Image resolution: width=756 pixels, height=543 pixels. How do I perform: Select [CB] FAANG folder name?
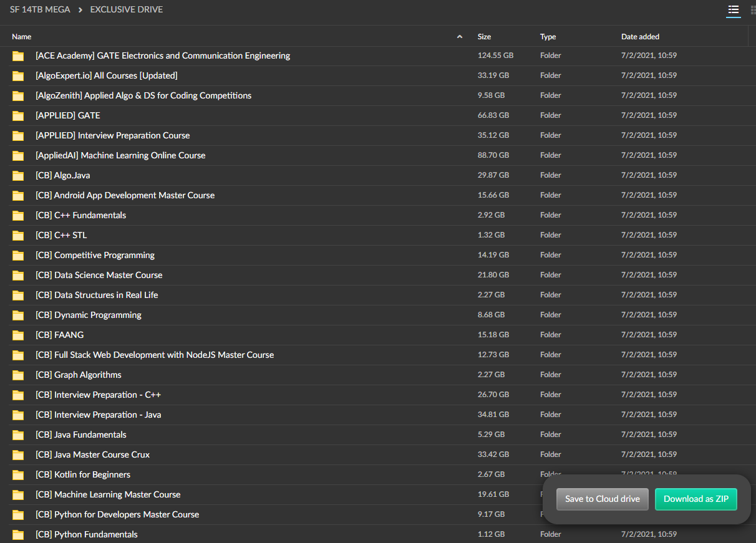tap(60, 335)
